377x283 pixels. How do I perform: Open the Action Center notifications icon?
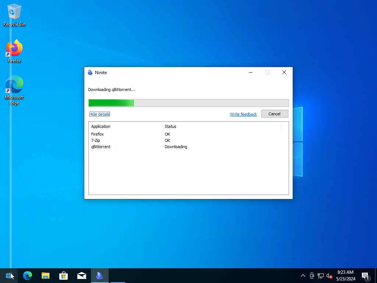(x=366, y=276)
